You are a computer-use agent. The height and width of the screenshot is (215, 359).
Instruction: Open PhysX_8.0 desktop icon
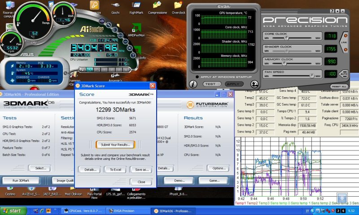tap(178, 191)
